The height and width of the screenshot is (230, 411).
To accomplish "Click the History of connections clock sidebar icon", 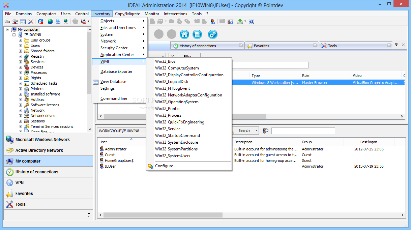I will coord(10,172).
